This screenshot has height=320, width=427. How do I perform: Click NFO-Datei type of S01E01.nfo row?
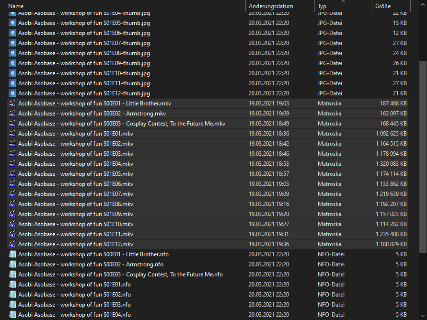[331, 285]
